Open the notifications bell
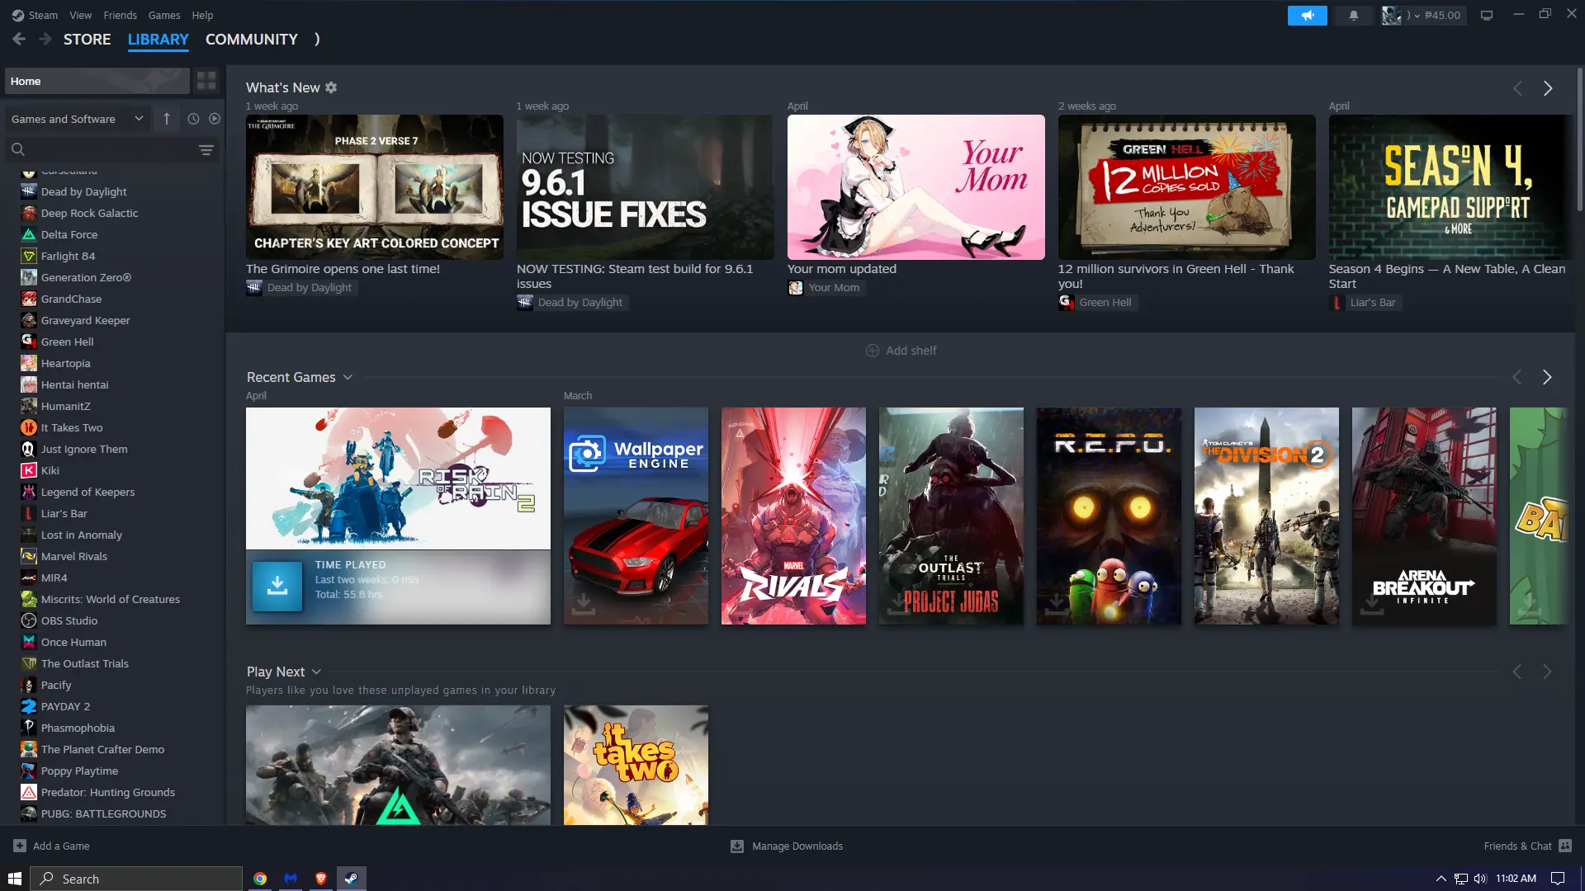This screenshot has width=1585, height=891. tap(1354, 15)
